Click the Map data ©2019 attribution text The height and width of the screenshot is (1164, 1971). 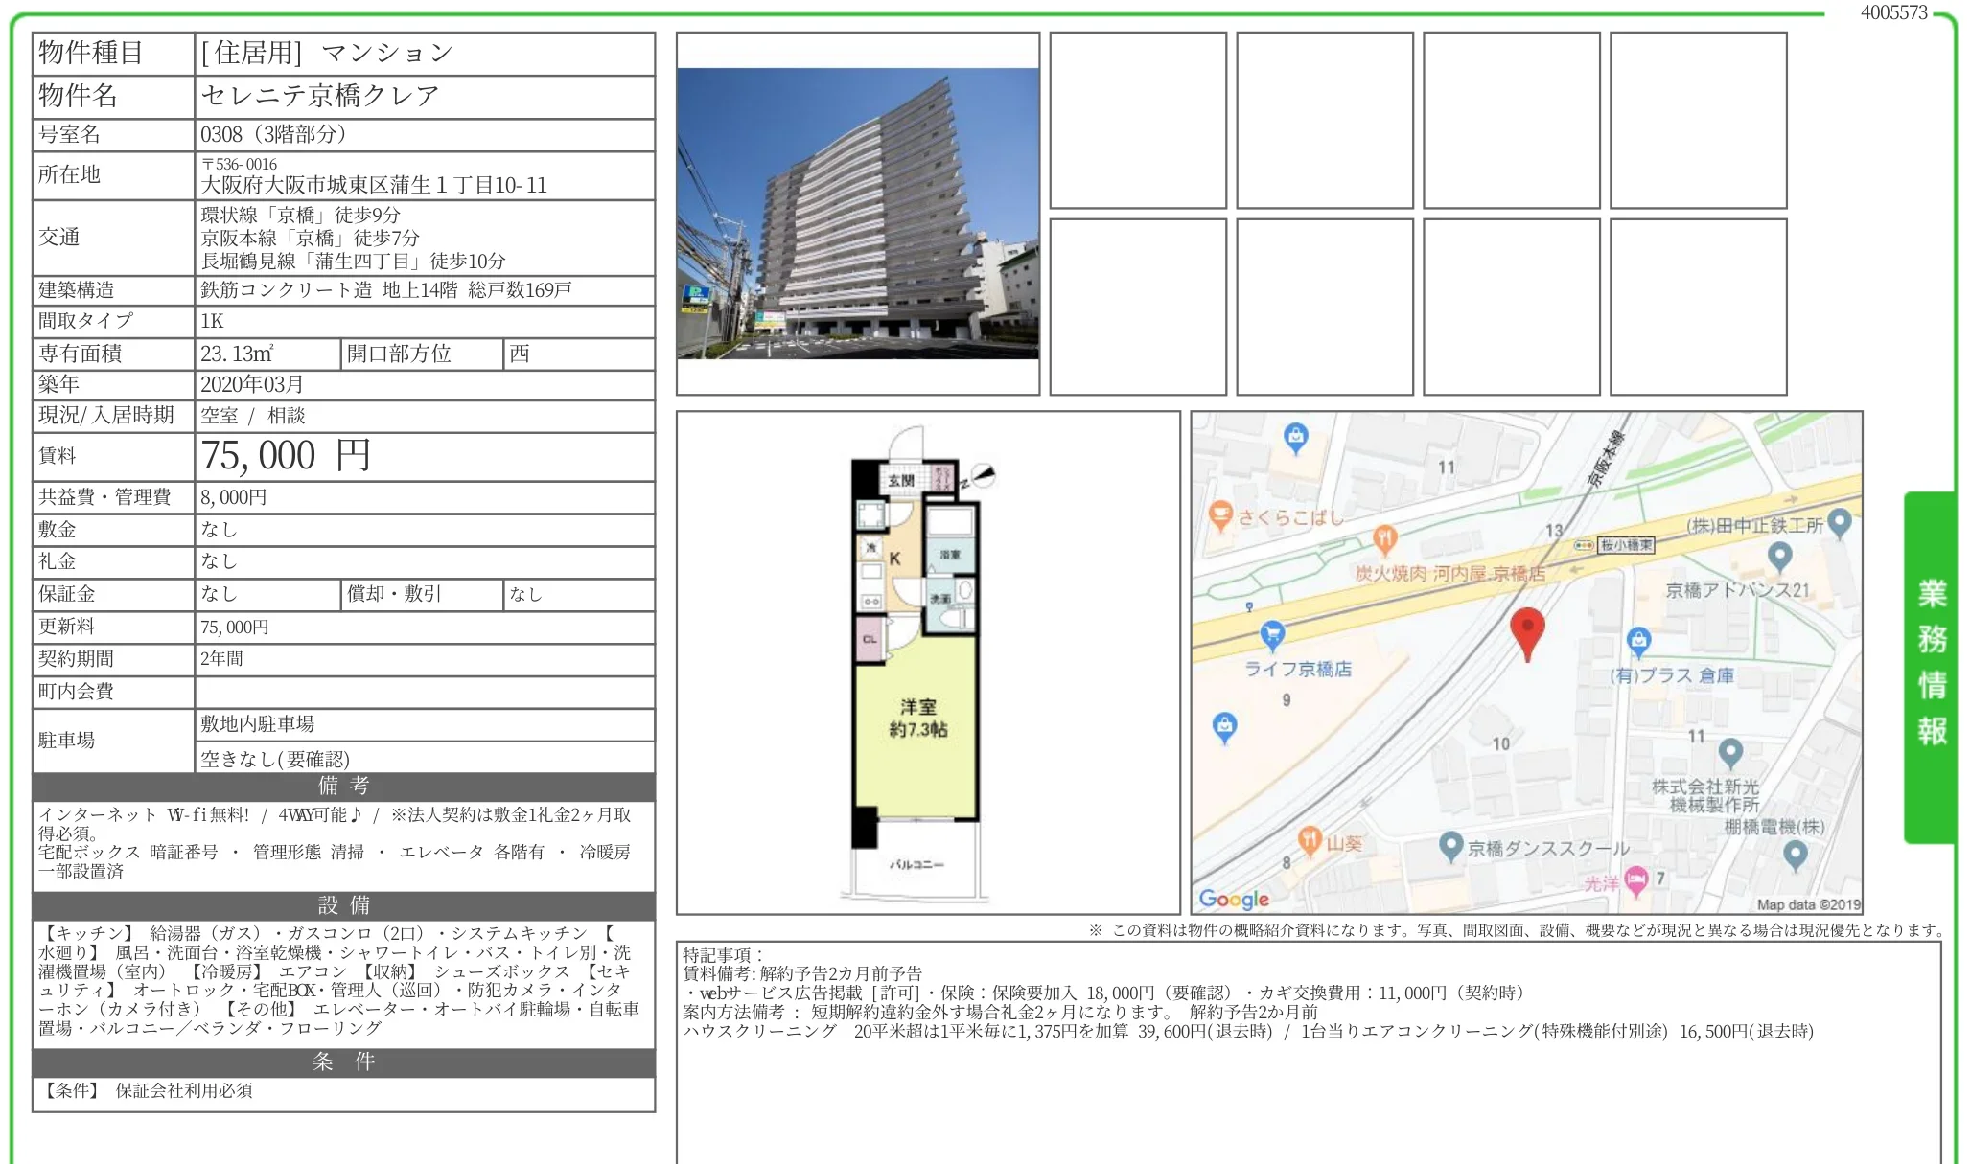click(1810, 906)
